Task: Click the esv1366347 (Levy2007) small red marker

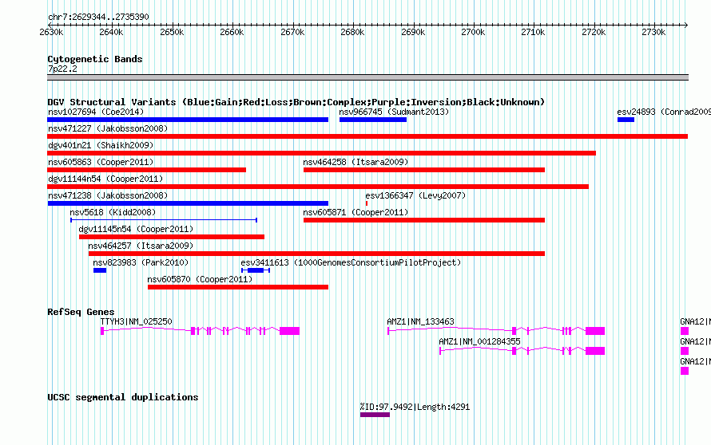Action: [x=367, y=203]
